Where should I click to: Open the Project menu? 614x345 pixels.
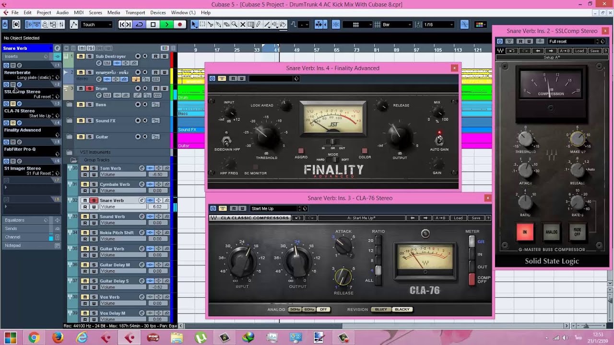click(x=44, y=12)
